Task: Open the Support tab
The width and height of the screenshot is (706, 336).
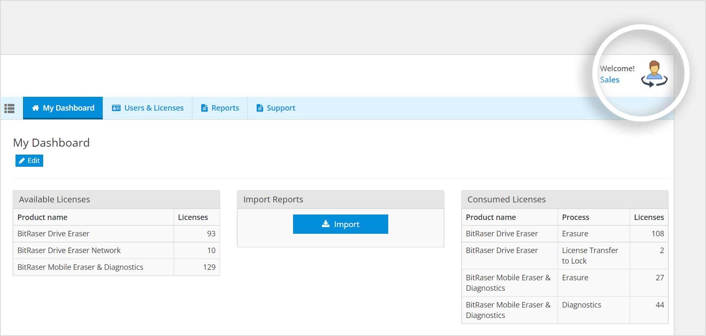Action: (276, 108)
